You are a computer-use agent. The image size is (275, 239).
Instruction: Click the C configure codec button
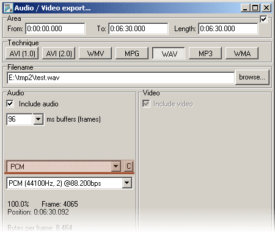tap(128, 166)
